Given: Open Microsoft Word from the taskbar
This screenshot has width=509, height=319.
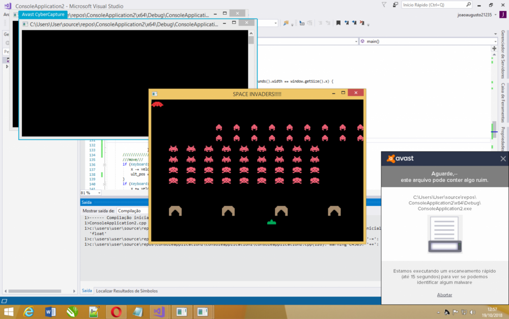Looking at the screenshot, I should click(x=50, y=312).
